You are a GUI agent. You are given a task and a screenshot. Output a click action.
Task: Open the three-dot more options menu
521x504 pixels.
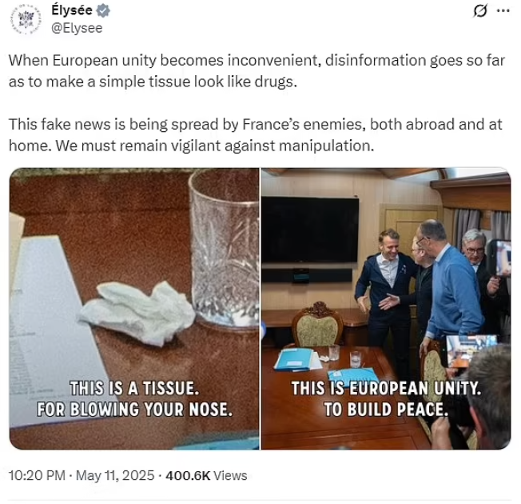pyautogui.click(x=503, y=11)
